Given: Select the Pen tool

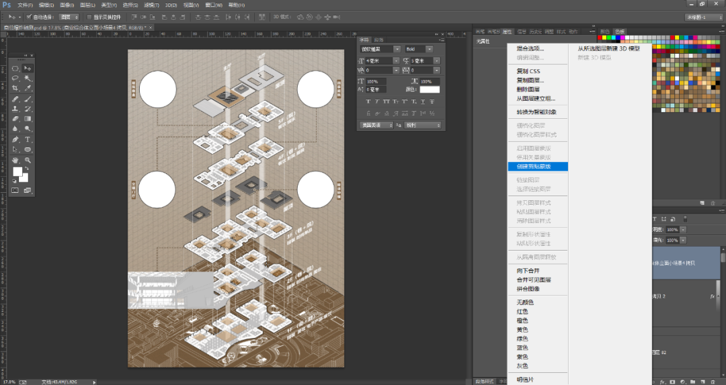Looking at the screenshot, I should pos(15,139).
